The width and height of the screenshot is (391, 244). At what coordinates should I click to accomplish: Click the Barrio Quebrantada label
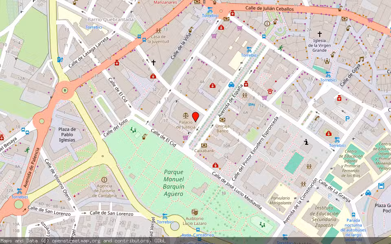click(110, 20)
